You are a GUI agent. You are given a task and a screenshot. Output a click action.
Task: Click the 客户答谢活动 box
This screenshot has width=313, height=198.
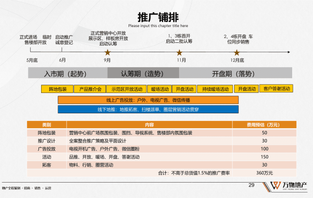pos(276,89)
